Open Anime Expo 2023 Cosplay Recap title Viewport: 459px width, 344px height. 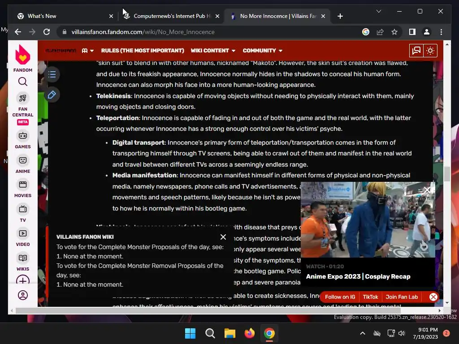coord(358,276)
